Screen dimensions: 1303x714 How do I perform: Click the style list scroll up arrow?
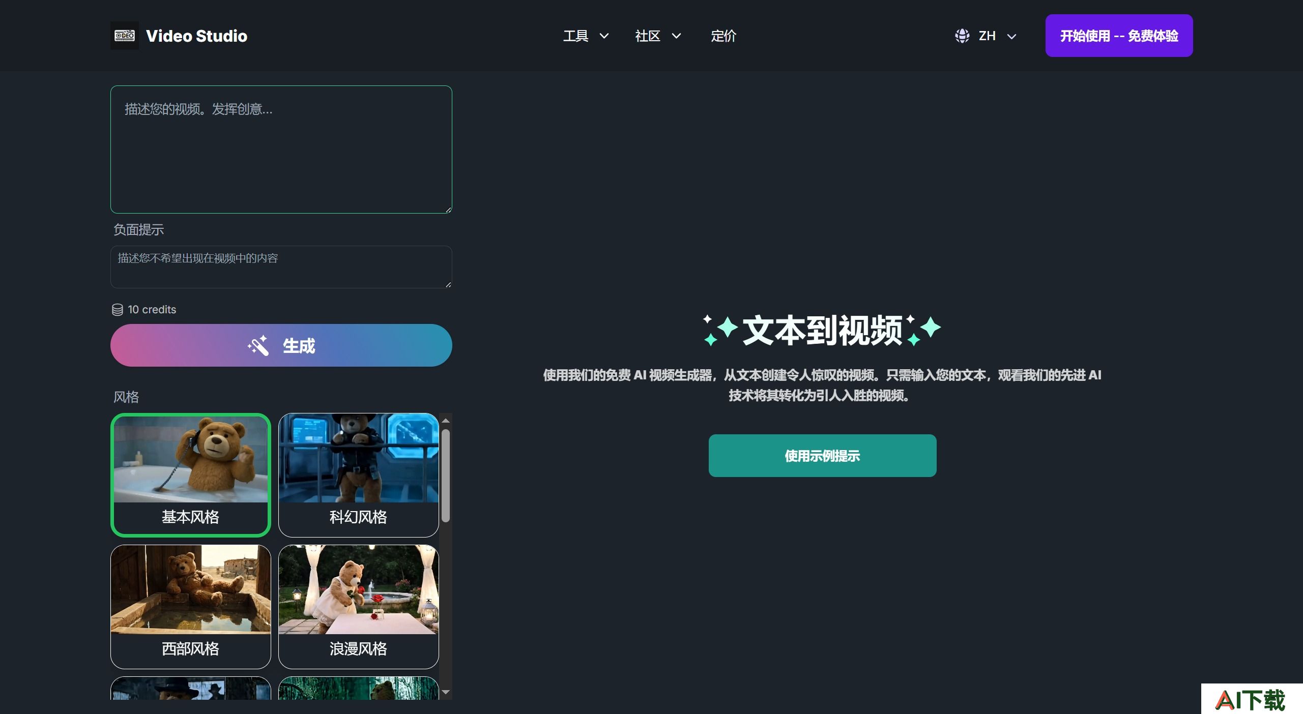[x=446, y=421]
